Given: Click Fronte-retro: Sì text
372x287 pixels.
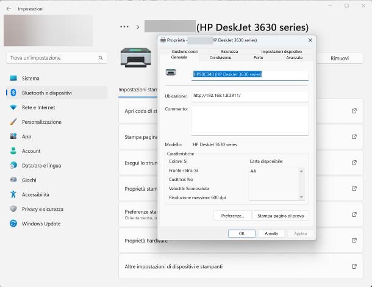Looking at the screenshot, I should (x=184, y=171).
